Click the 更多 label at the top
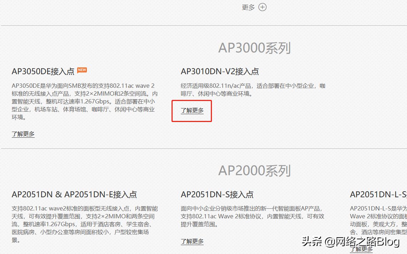Screen dimensions: 407x254 248,7
